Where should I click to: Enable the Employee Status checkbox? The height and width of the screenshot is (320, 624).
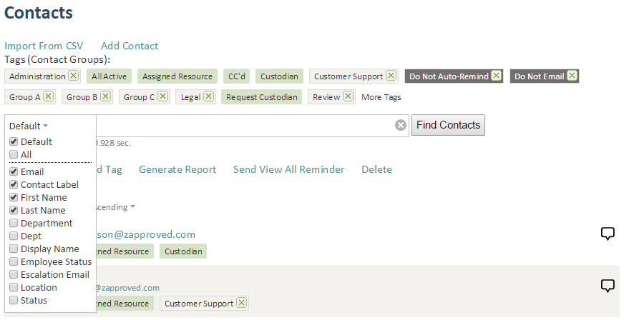click(x=14, y=261)
